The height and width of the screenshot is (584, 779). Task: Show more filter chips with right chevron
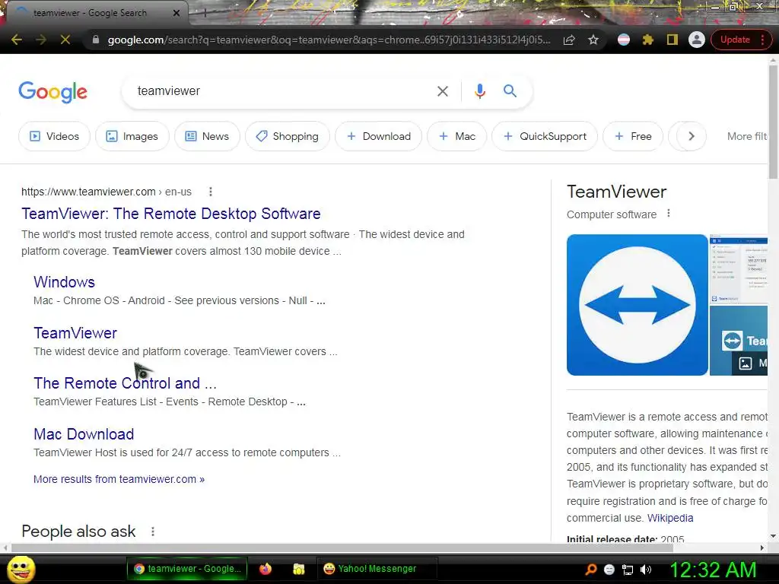pos(691,136)
